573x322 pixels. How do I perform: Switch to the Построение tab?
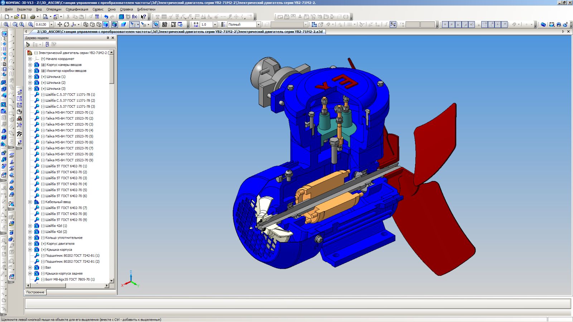35,292
